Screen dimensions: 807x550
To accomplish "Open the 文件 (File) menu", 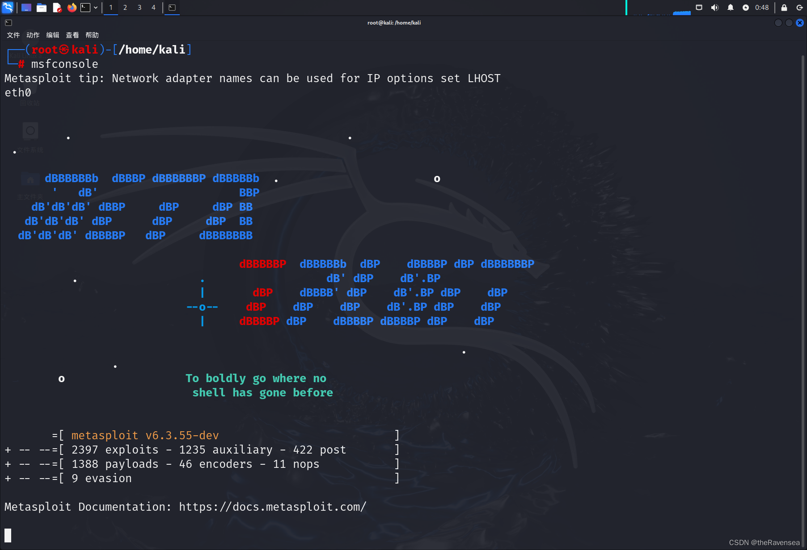I will point(13,35).
